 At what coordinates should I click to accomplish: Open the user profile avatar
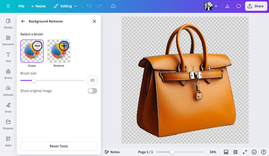(x=208, y=6)
